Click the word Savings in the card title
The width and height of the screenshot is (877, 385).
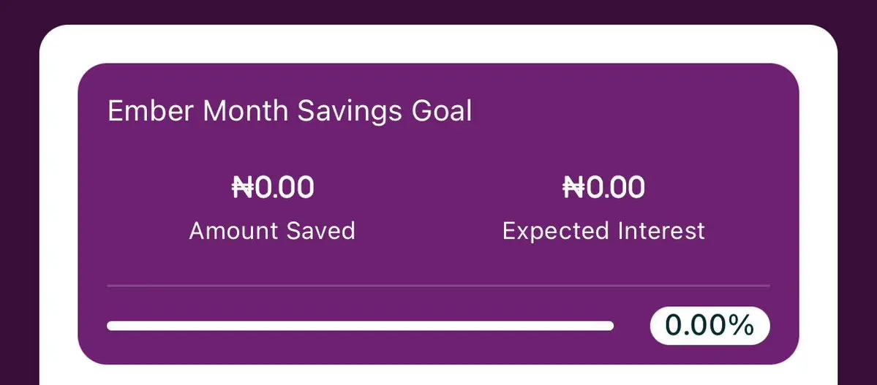[350, 112]
